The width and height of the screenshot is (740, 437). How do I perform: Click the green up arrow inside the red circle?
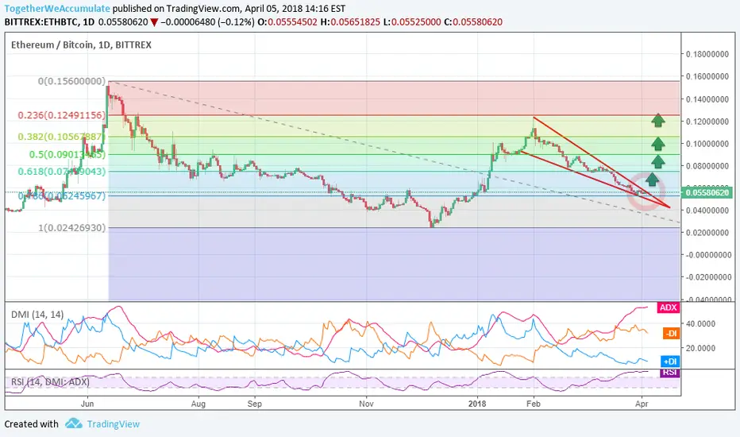[652, 179]
